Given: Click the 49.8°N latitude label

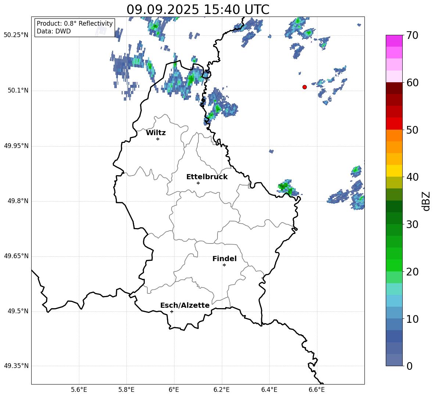Looking at the screenshot, I should [18, 201].
